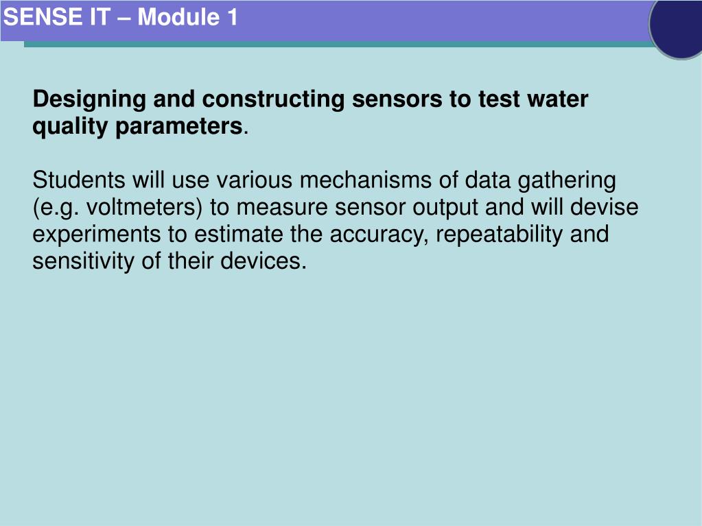
Task: Select the 'SENSE IT – Module 1' title
Action: [x=121, y=17]
